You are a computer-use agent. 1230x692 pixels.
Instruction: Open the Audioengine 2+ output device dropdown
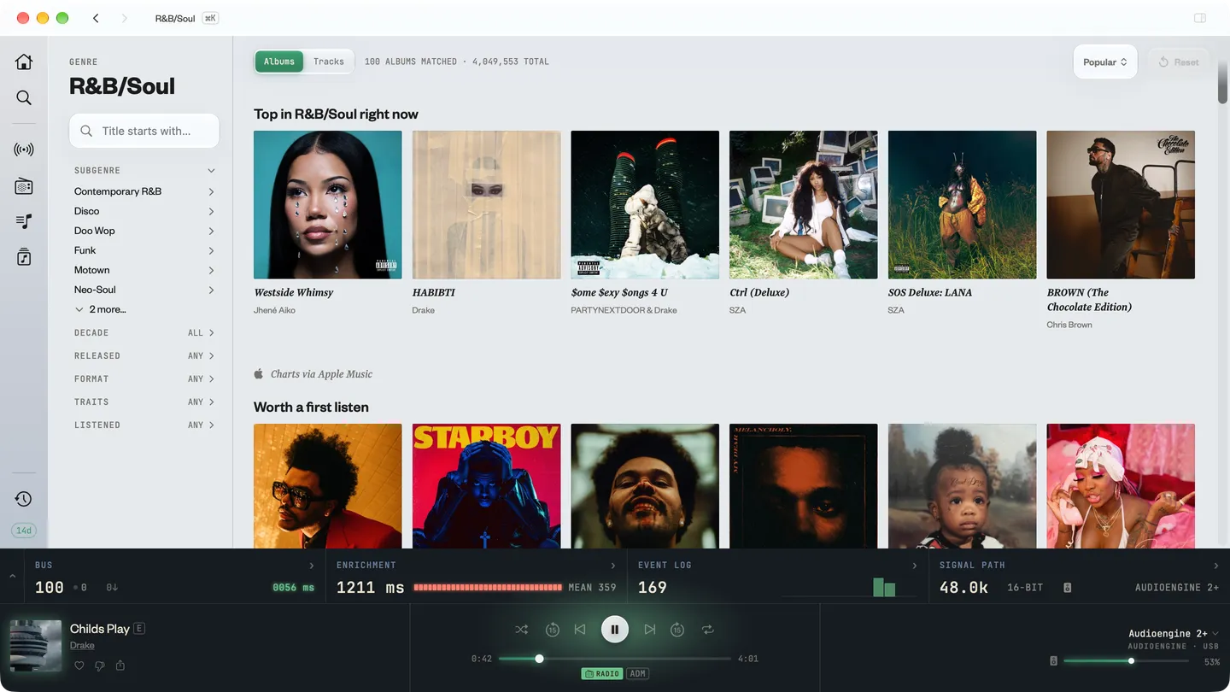1174,633
